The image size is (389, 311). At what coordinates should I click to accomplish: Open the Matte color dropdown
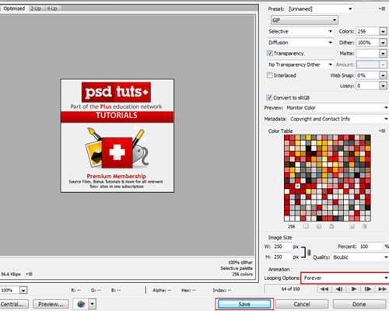tap(383, 54)
